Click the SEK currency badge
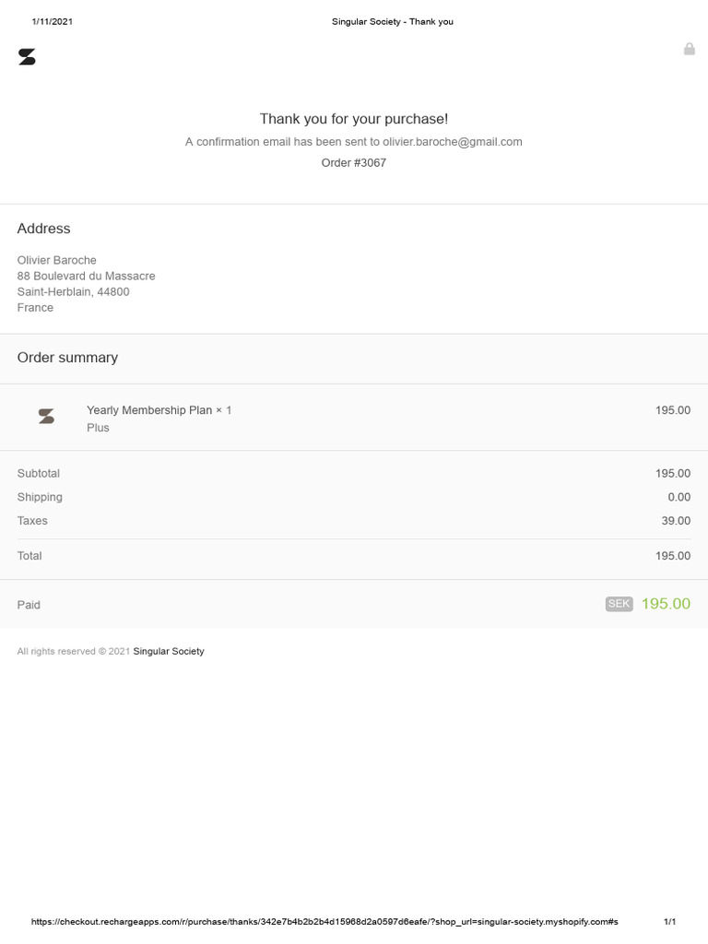 coord(619,604)
